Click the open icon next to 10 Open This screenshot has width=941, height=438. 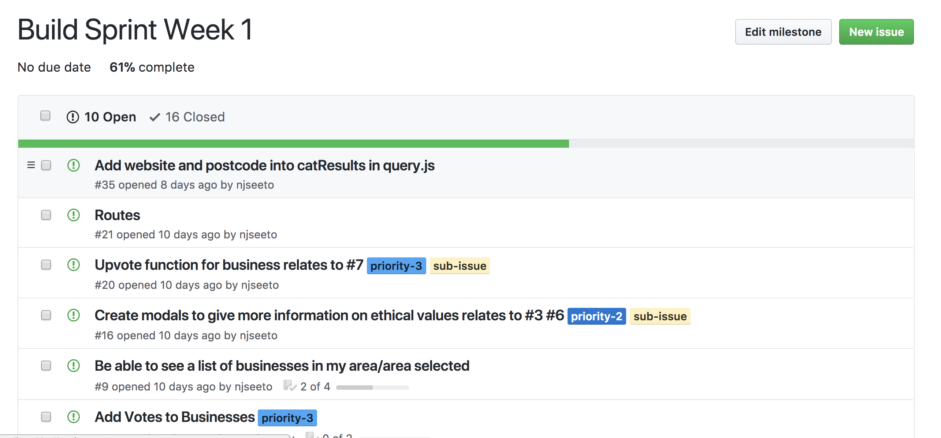(x=73, y=117)
